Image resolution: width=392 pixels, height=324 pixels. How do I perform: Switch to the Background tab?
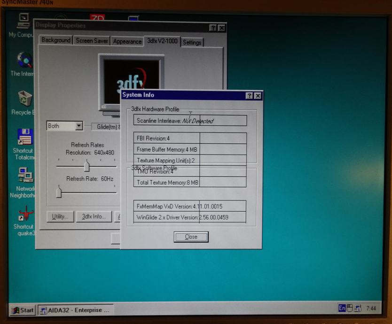click(x=56, y=40)
